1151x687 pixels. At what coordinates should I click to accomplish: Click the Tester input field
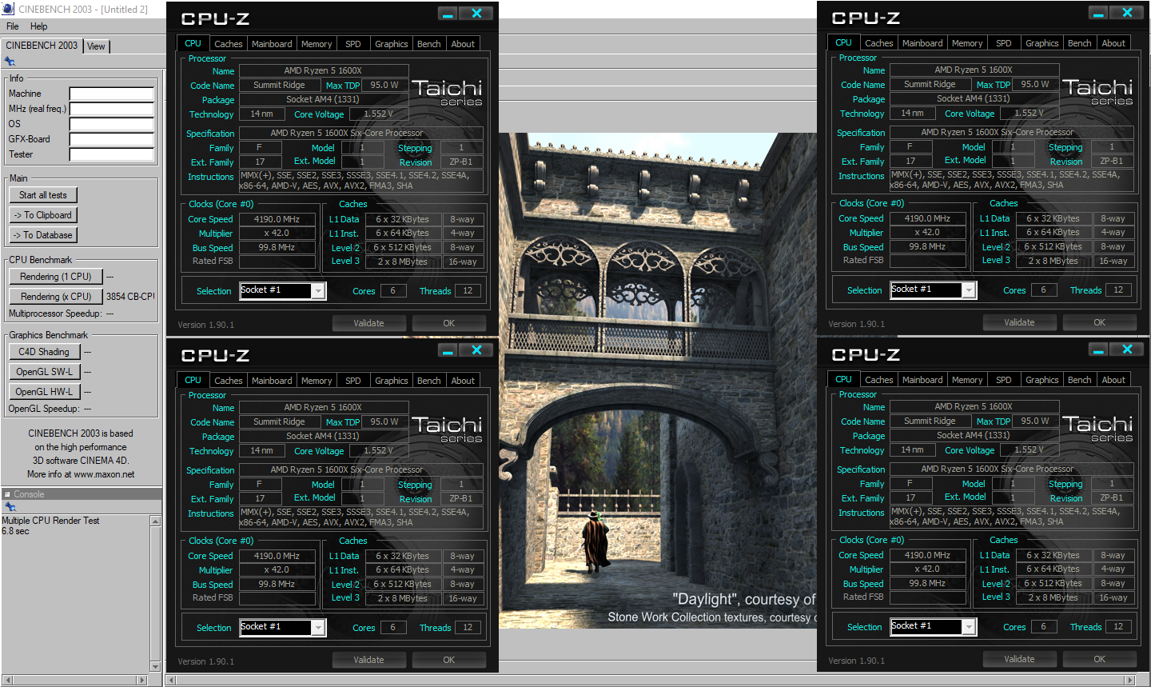click(112, 154)
